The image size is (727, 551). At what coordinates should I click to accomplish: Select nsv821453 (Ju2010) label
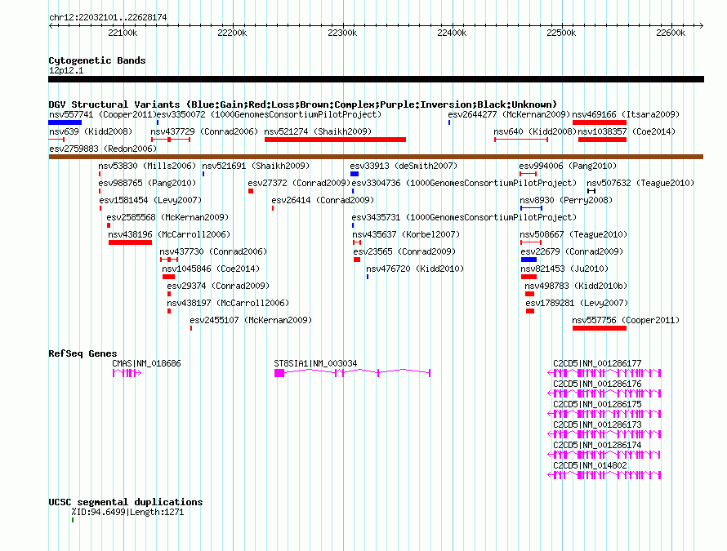(564, 269)
